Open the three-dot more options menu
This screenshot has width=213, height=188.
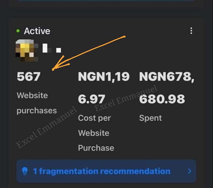coord(191,31)
